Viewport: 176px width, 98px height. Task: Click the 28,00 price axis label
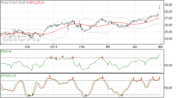168,11
